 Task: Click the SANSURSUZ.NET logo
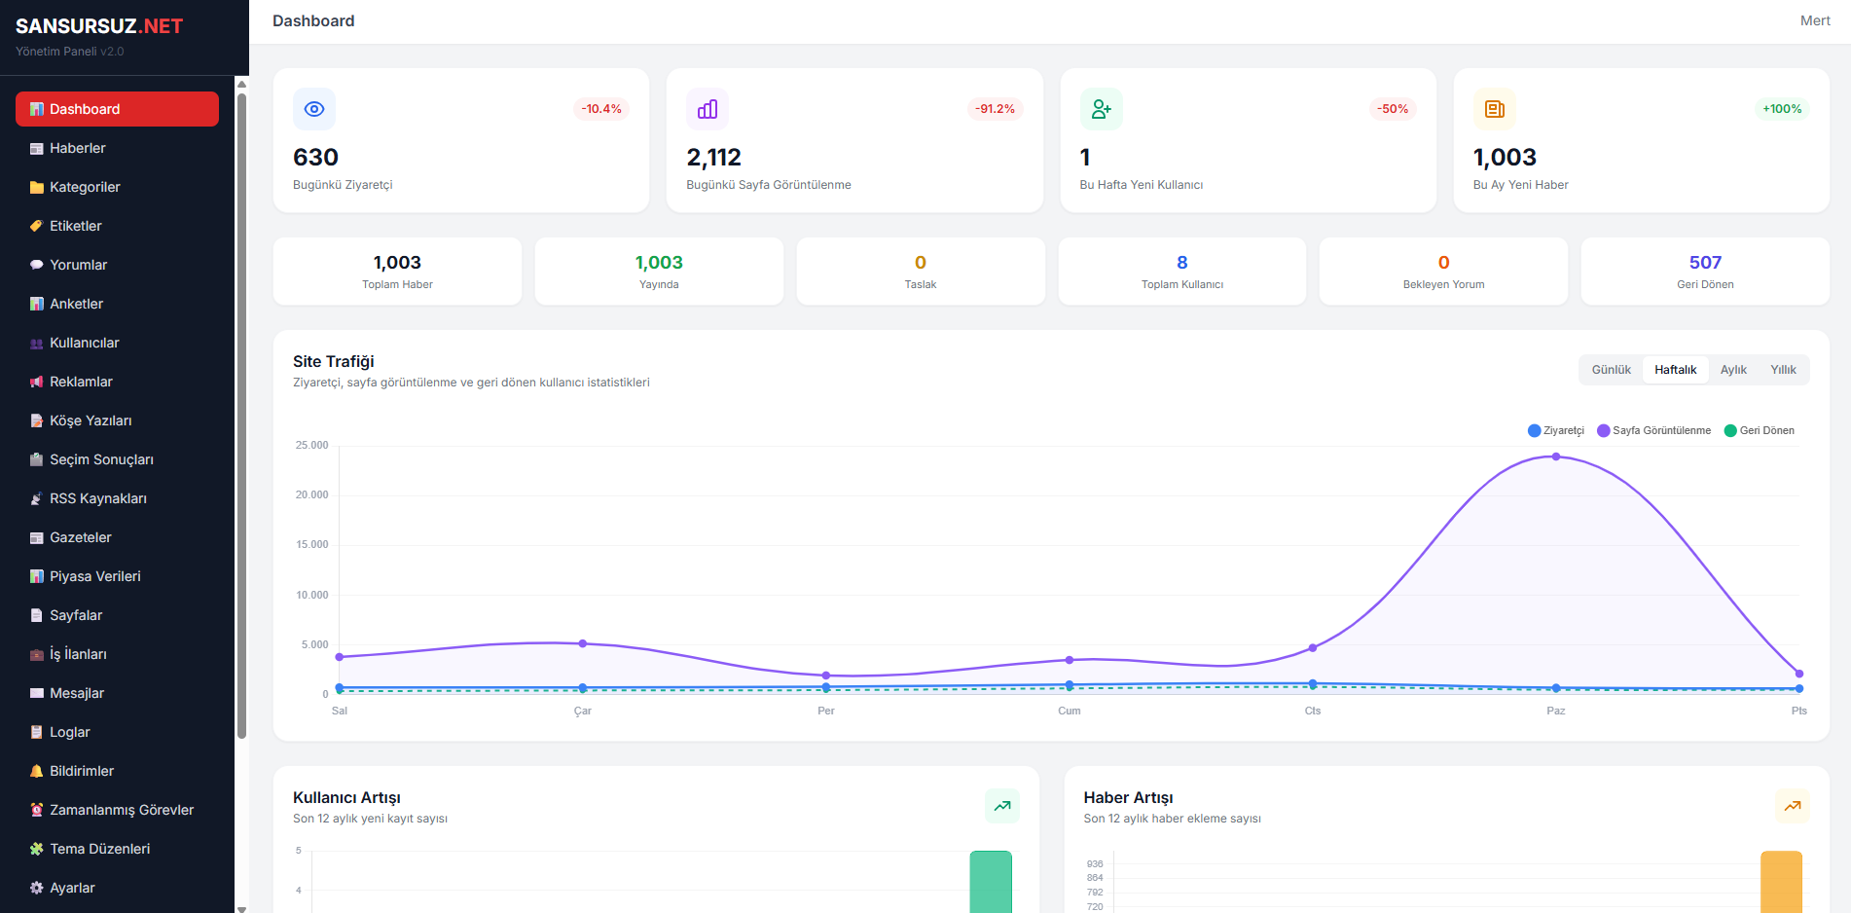click(x=99, y=26)
